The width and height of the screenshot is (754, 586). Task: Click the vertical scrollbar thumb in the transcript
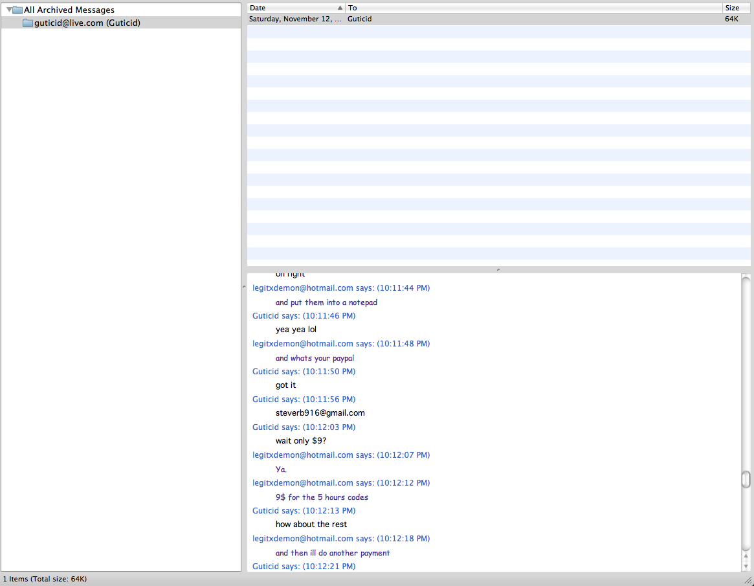[746, 479]
